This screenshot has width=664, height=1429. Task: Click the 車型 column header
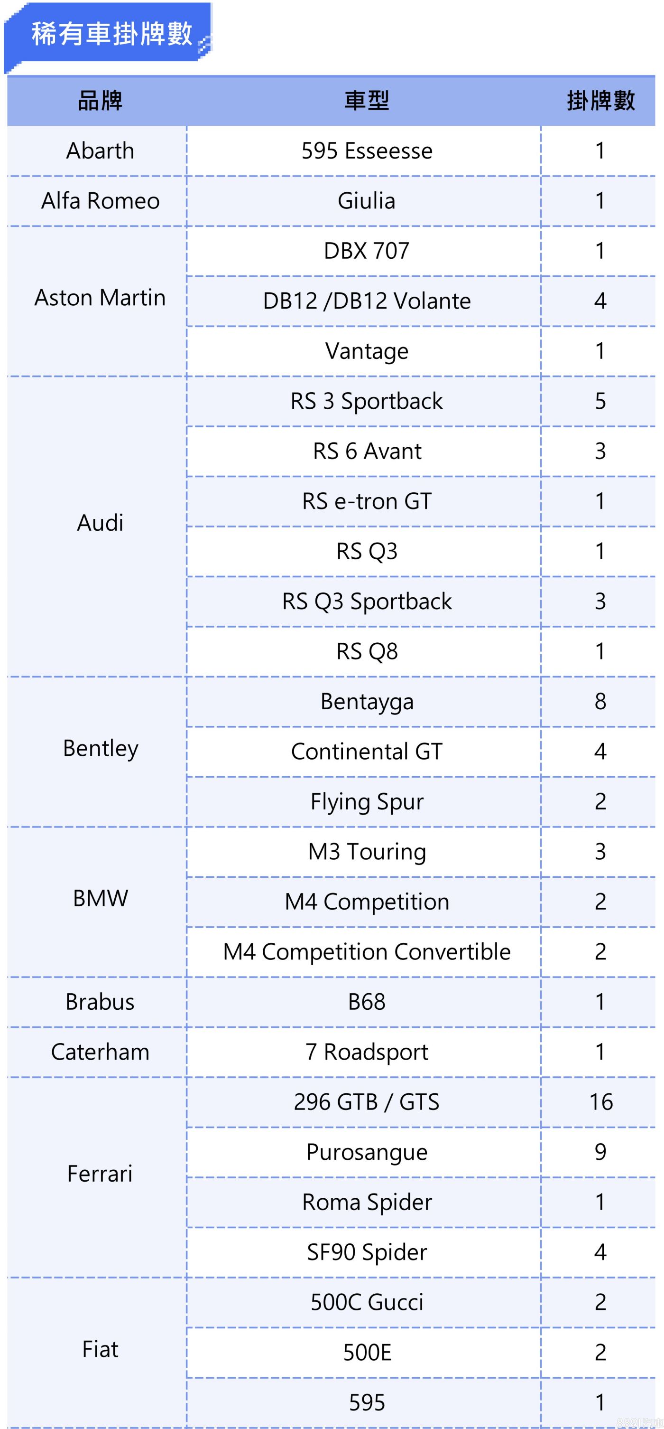[x=366, y=101]
